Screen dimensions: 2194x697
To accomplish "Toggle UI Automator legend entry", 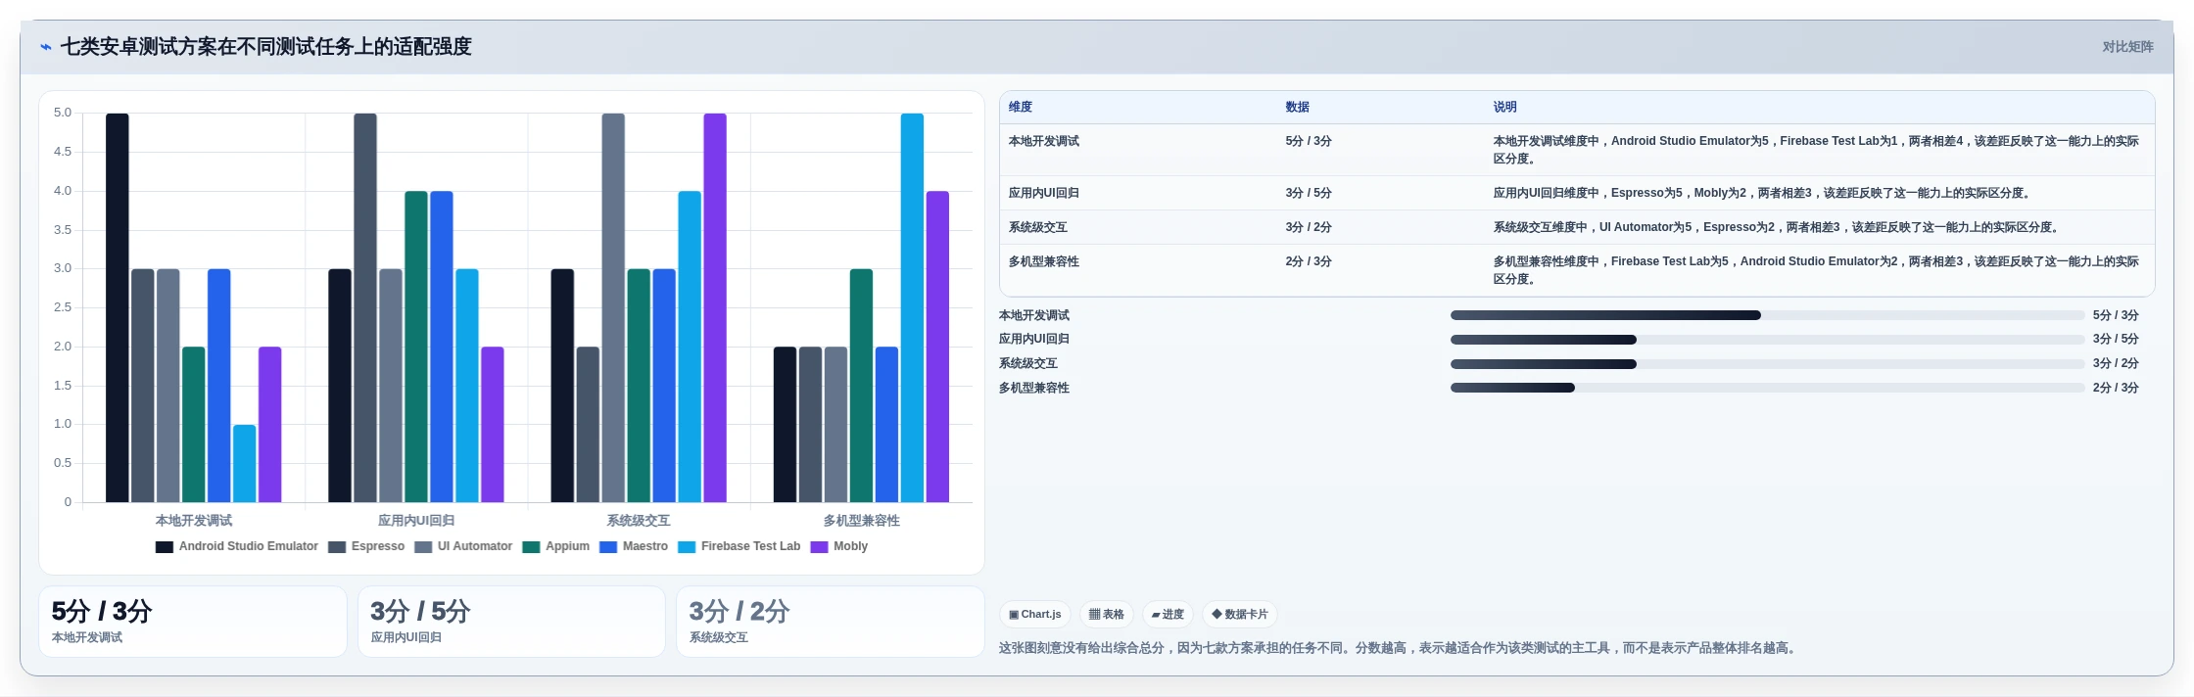I will coord(463,546).
